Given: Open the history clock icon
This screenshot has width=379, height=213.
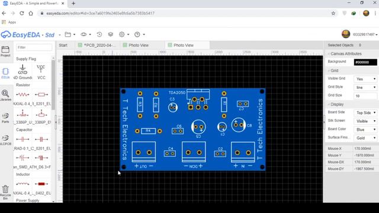Looking at the screenshot, I should [x=99, y=34].
